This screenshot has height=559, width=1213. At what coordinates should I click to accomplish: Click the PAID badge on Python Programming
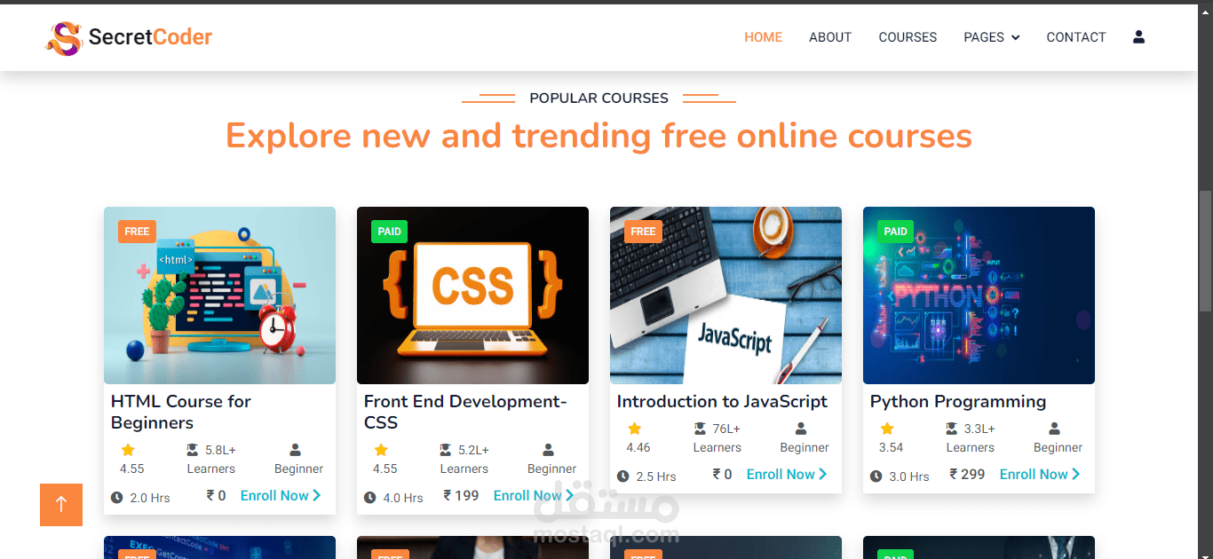click(896, 232)
